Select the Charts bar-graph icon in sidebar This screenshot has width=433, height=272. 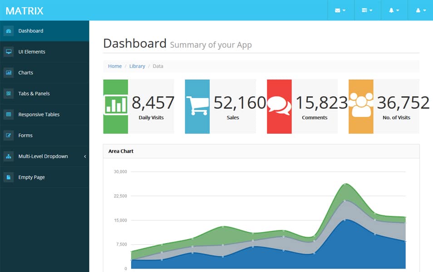(x=9, y=73)
